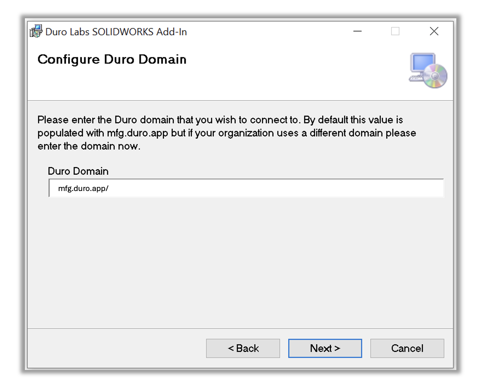This screenshot has height=387, width=480.
Task: Click the Duro Domain field label
Action: tap(78, 171)
